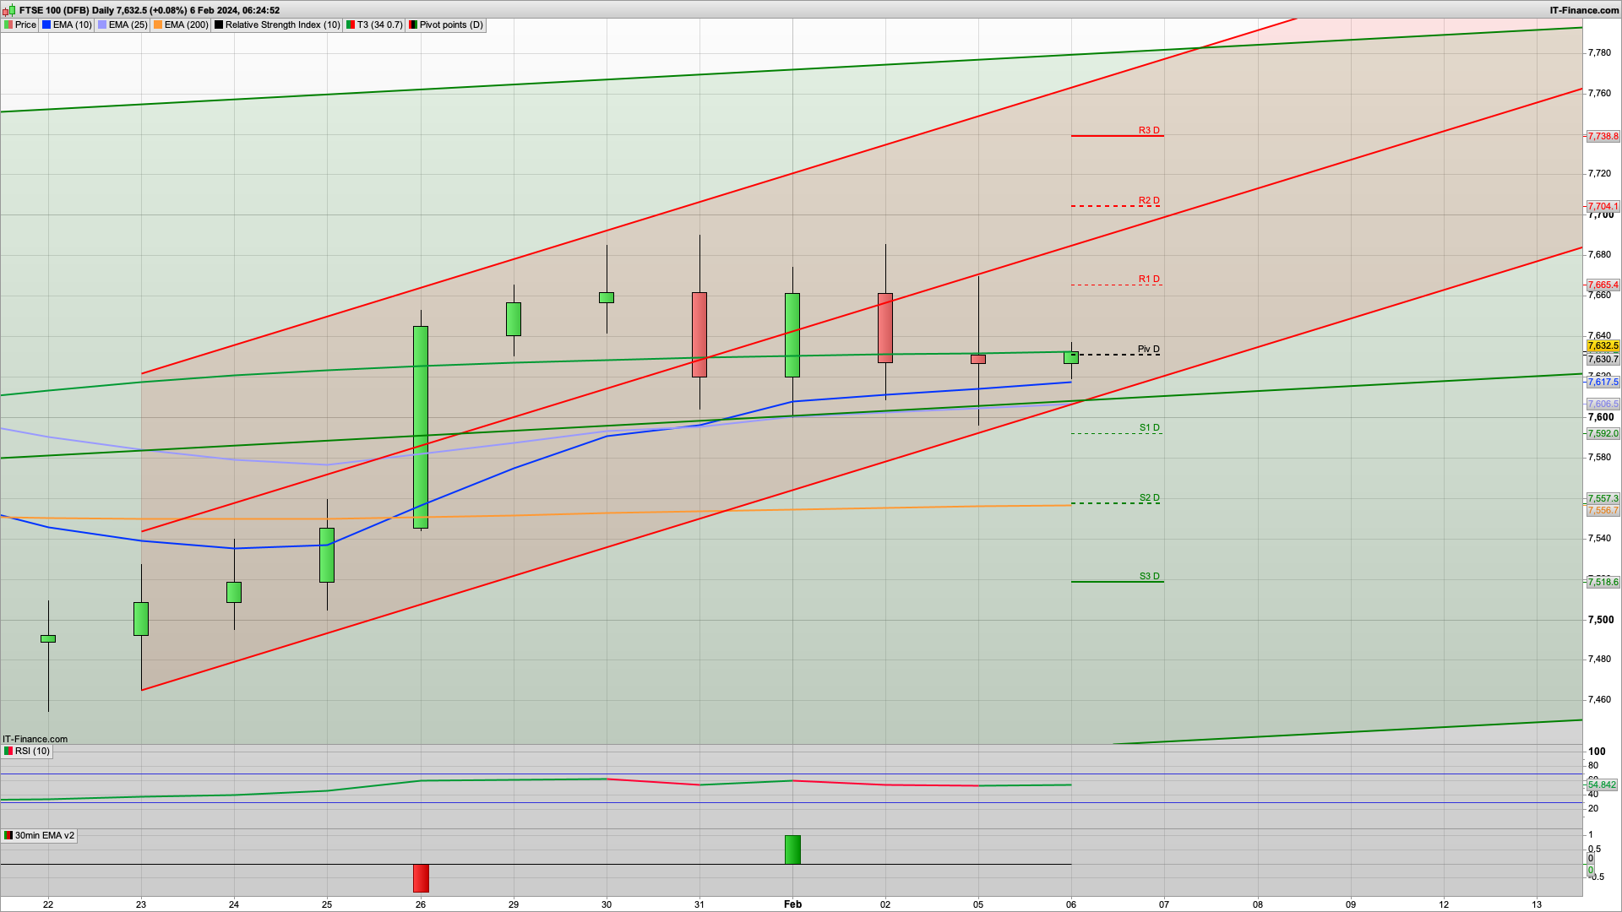Click the 26 date label on time axis

pyautogui.click(x=421, y=904)
